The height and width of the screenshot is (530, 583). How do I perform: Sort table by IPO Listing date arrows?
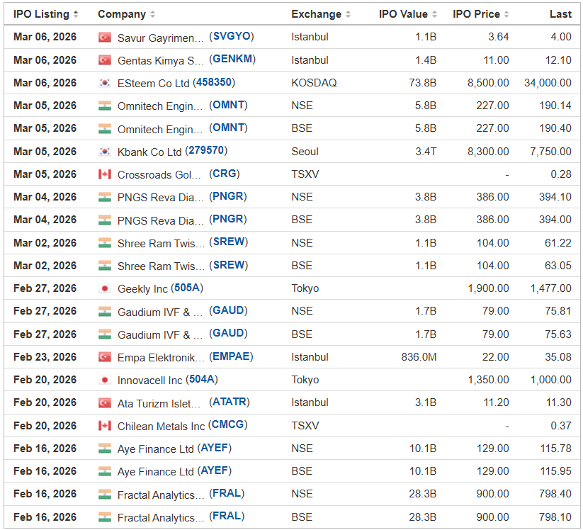click(76, 14)
